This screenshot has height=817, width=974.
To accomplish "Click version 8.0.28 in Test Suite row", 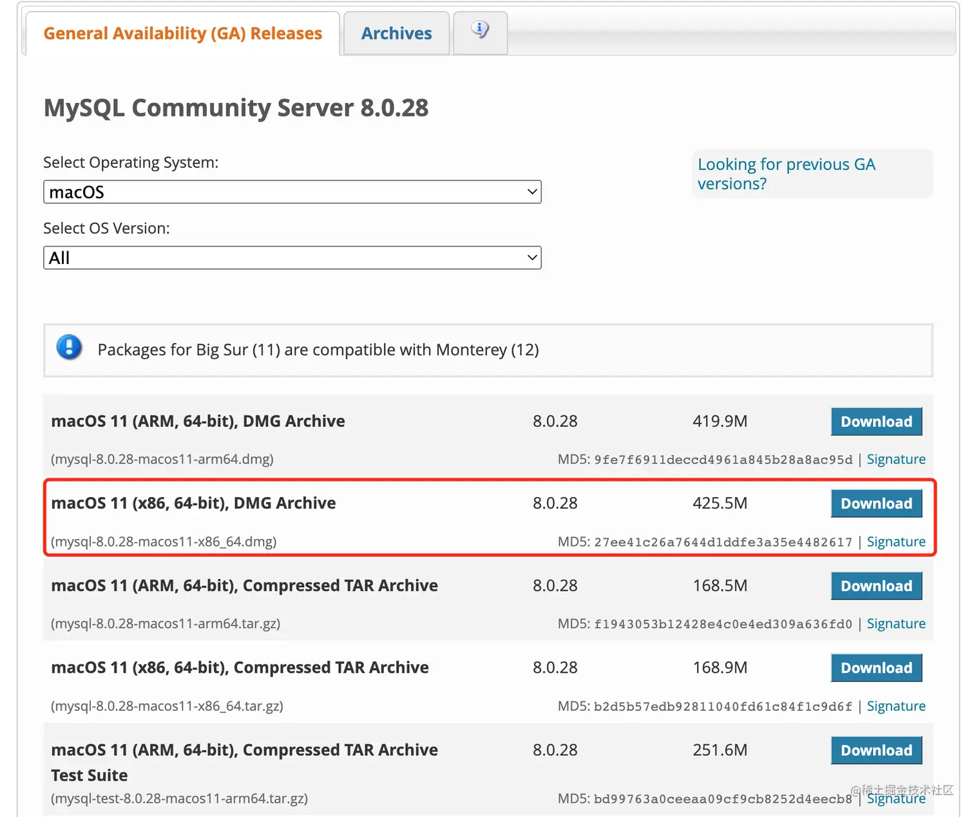I will (x=555, y=750).
